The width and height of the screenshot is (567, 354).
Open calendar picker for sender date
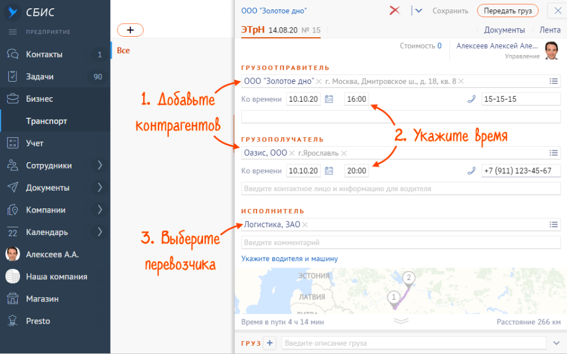coord(330,99)
